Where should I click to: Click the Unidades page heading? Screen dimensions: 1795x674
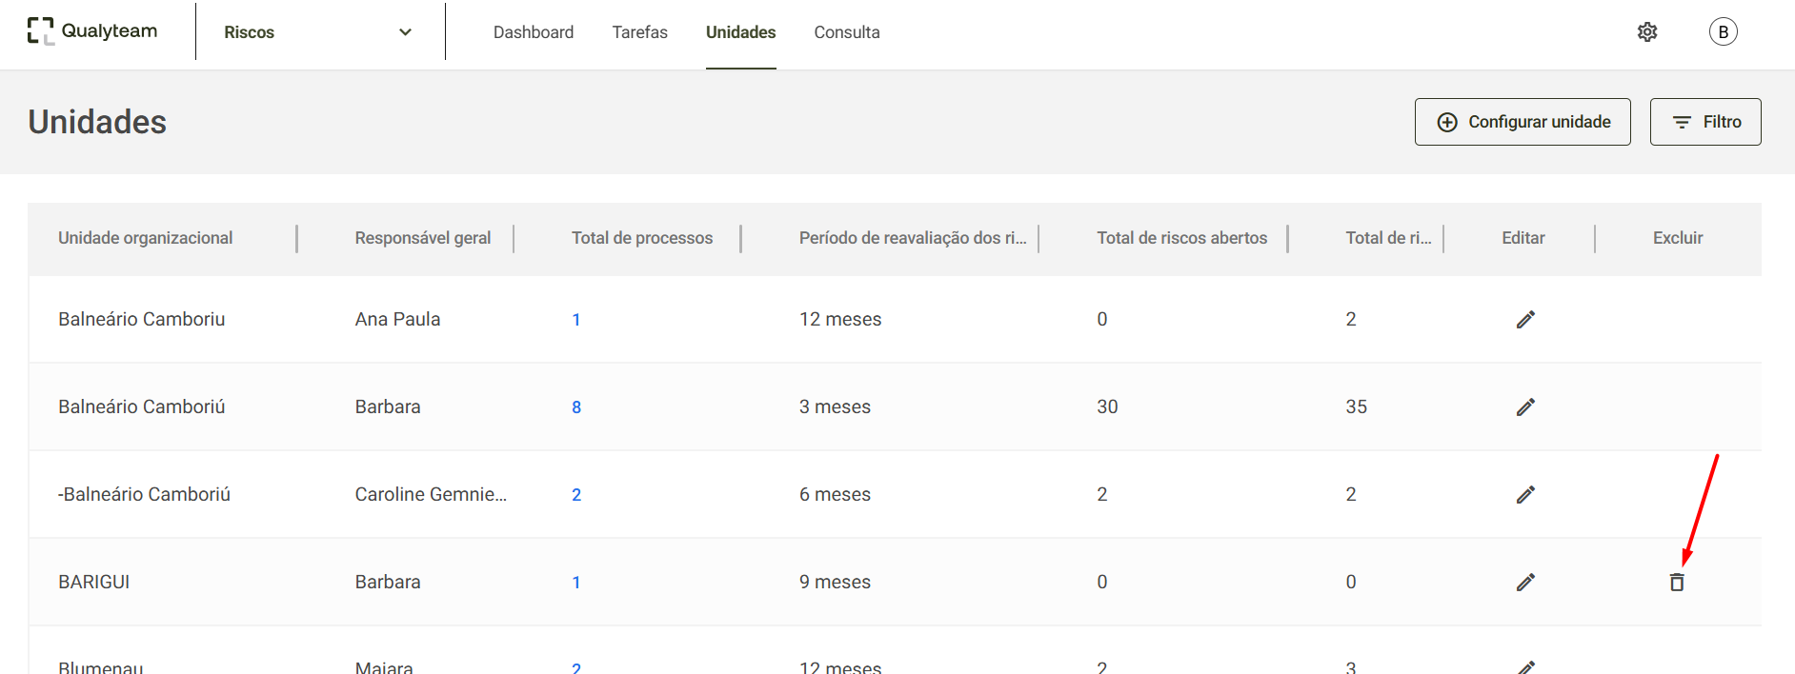(x=97, y=122)
